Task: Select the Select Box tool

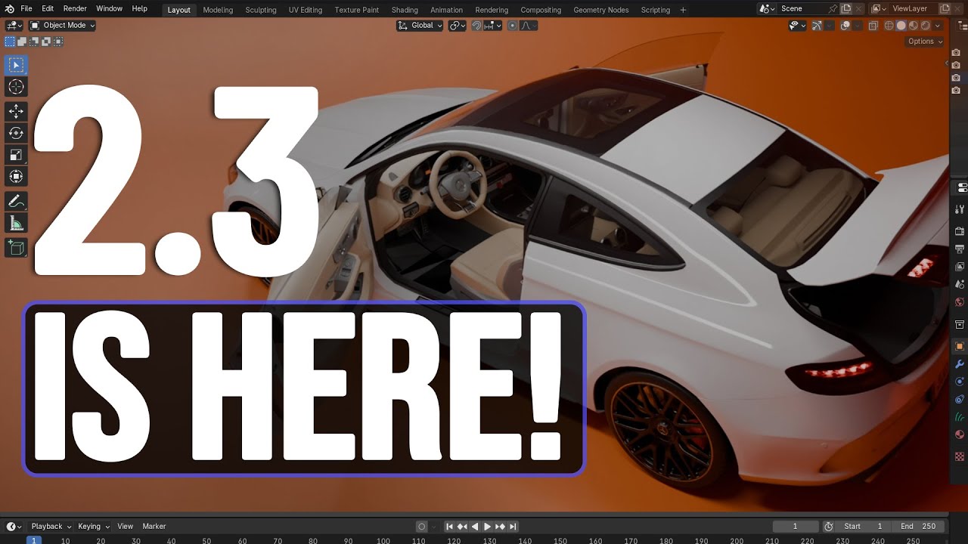Action: point(16,65)
